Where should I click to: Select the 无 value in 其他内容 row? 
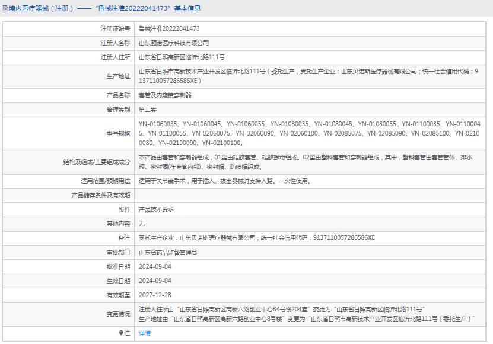point(142,224)
